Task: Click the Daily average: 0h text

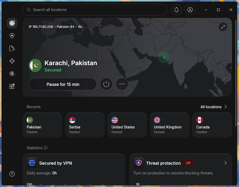Action: (x=42, y=173)
